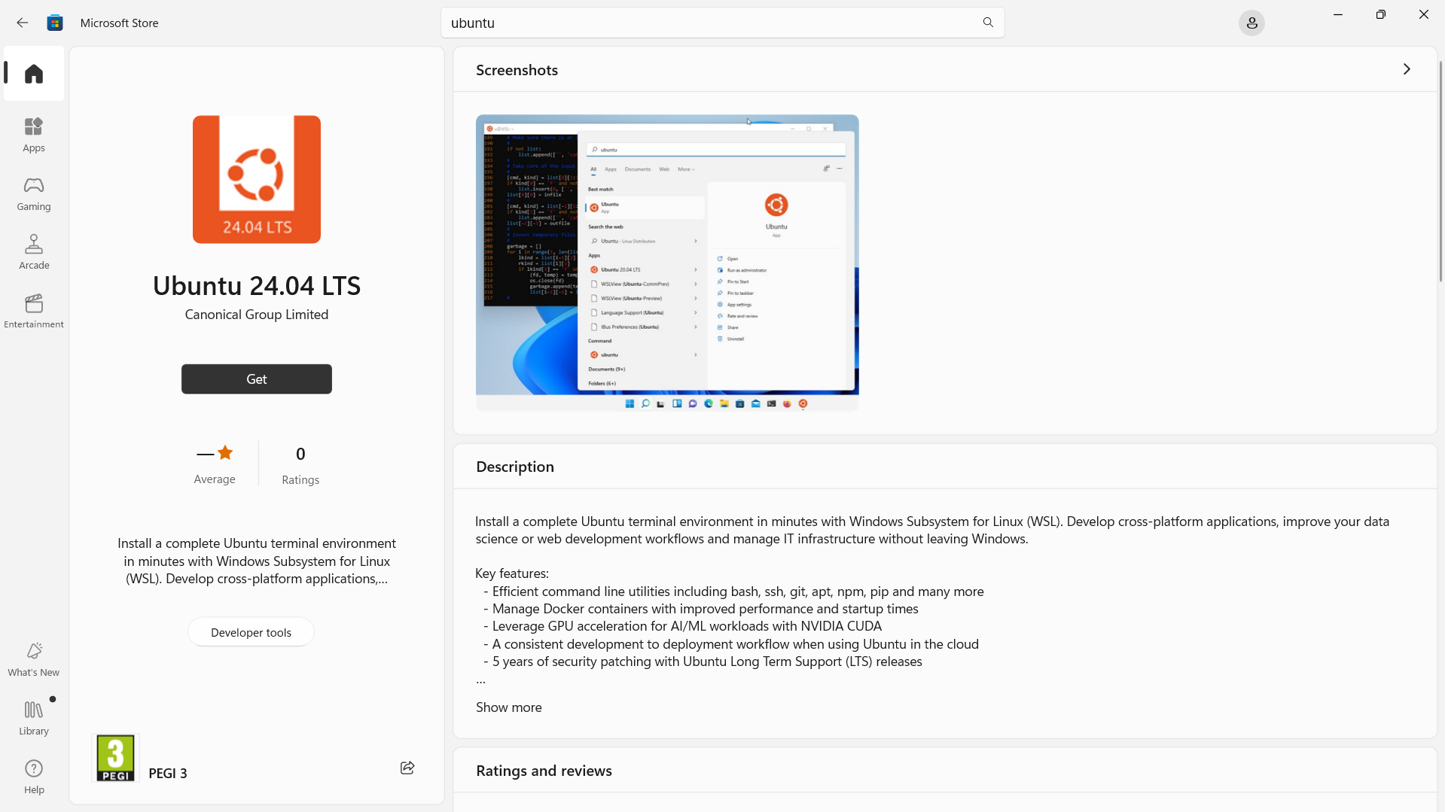Viewport: 1445px width, 812px height.
Task: Click the ubuntu search field
Action: click(708, 23)
